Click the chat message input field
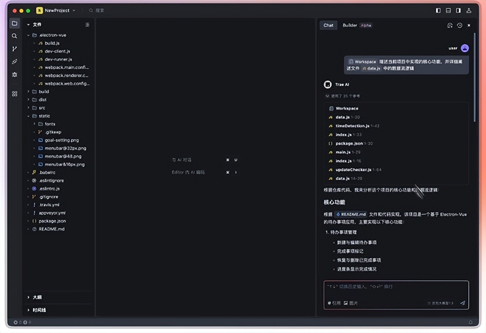The width and height of the screenshot is (486, 333). pos(396,289)
